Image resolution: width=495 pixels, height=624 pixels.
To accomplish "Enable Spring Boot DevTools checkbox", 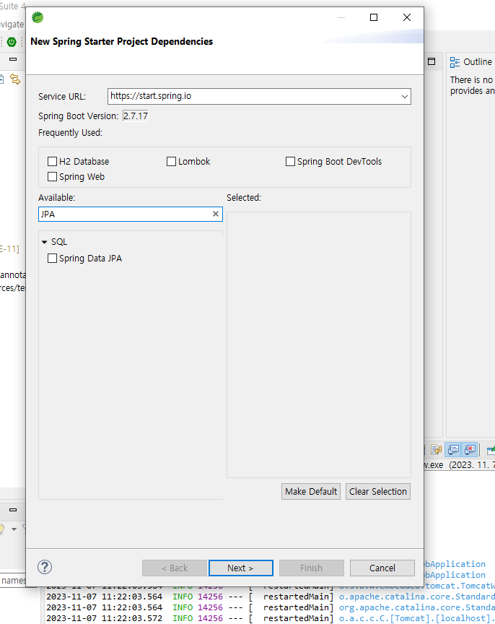I will 290,162.
